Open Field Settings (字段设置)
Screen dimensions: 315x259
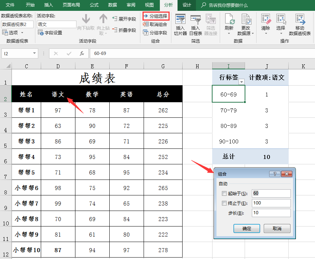pos(50,33)
